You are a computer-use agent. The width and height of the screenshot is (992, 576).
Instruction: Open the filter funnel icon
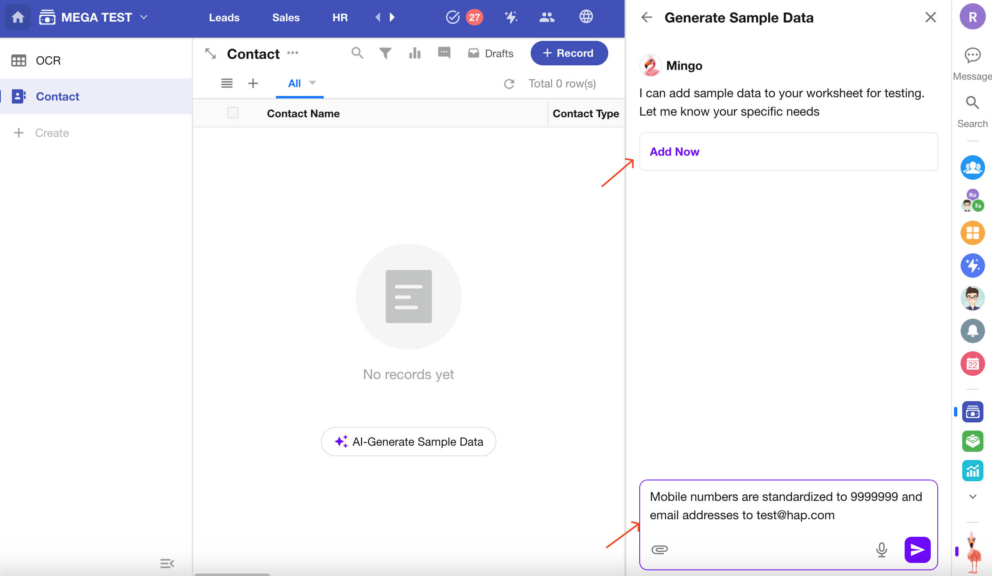(385, 53)
